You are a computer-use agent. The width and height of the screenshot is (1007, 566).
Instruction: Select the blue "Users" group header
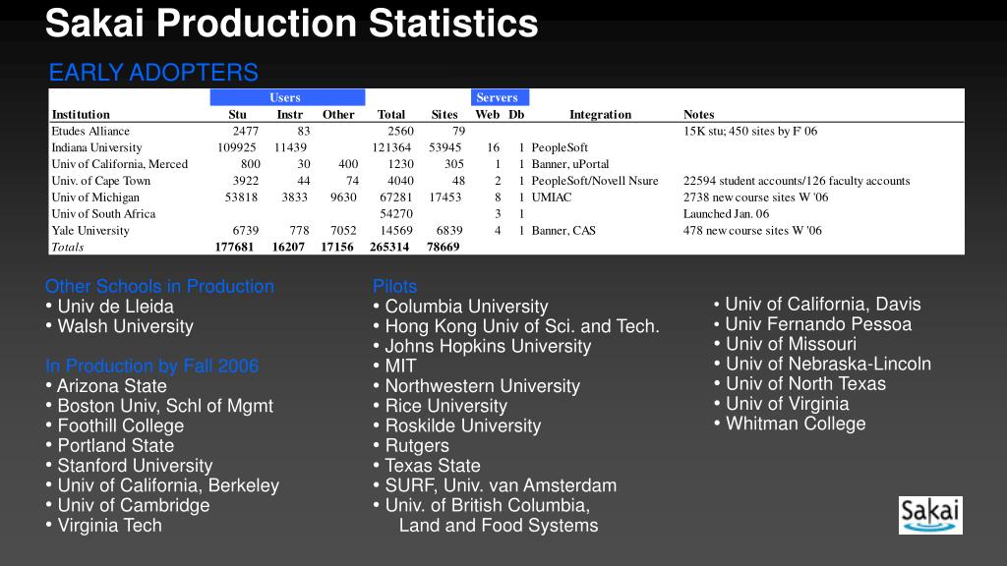click(287, 97)
